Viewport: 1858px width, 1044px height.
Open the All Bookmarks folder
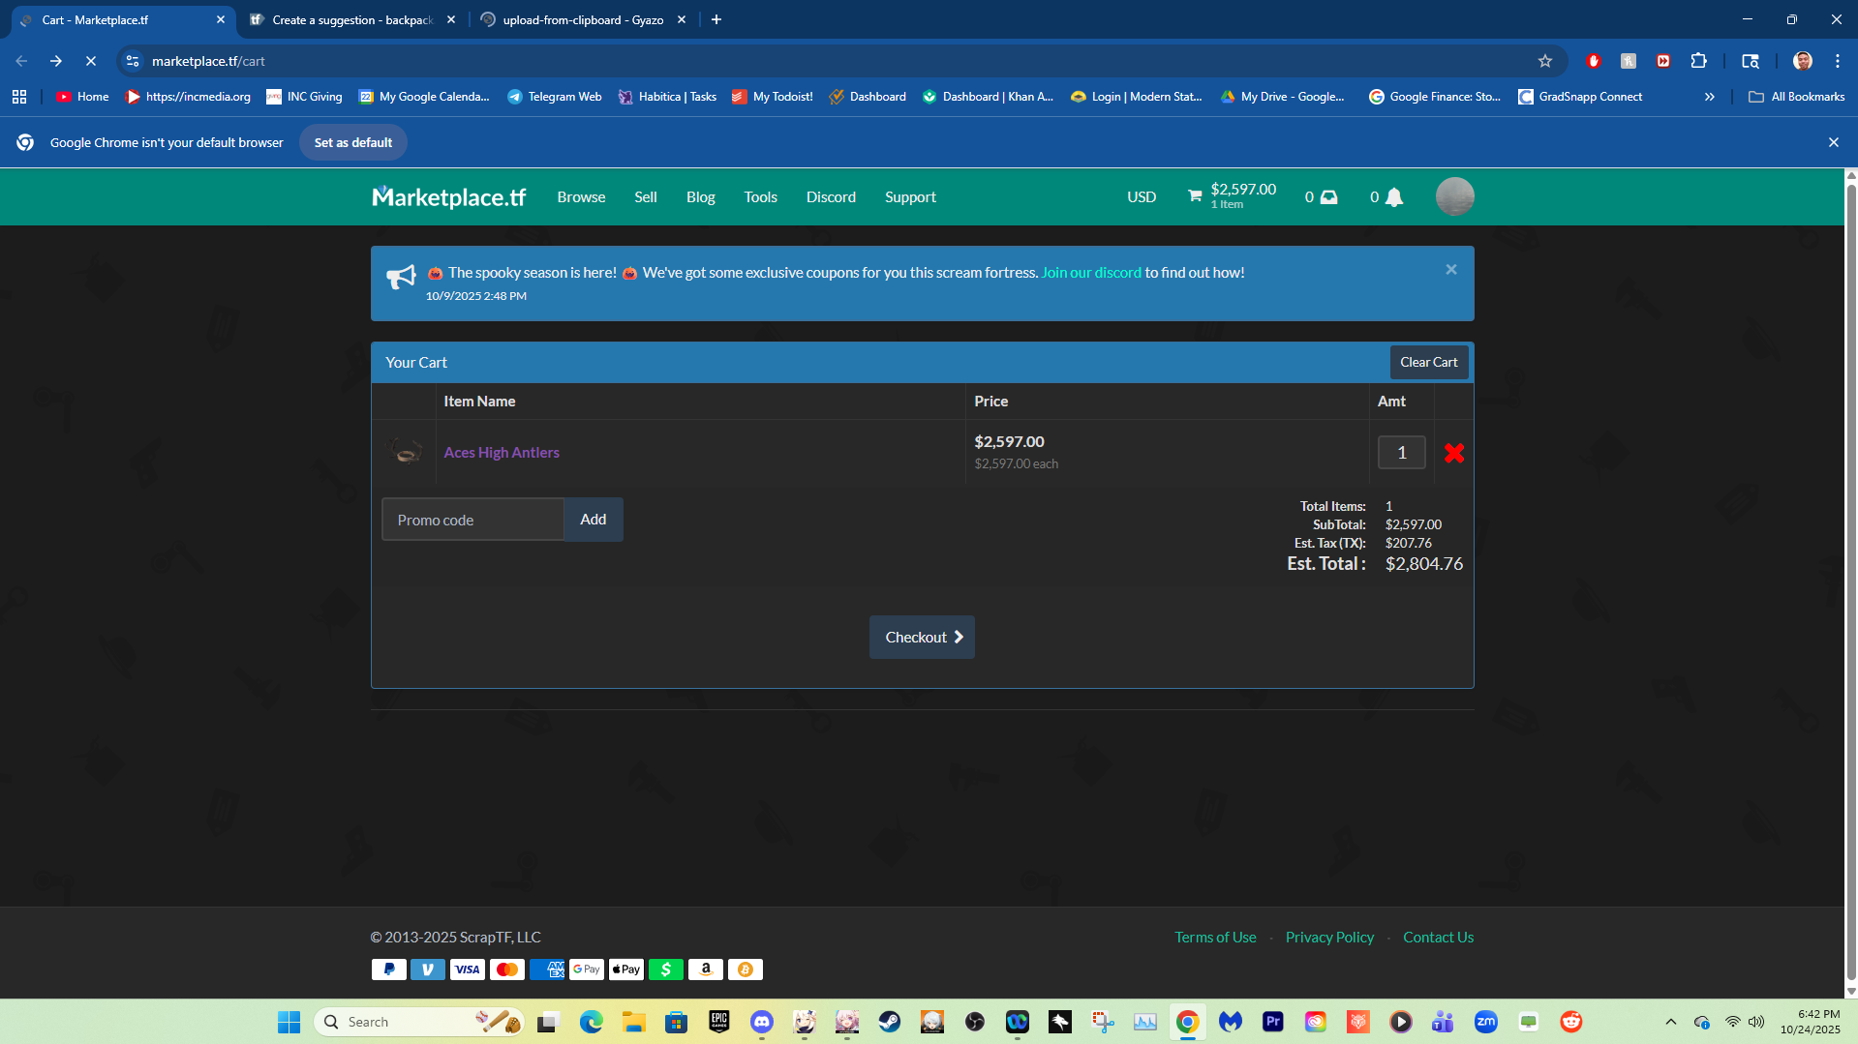coord(1797,97)
